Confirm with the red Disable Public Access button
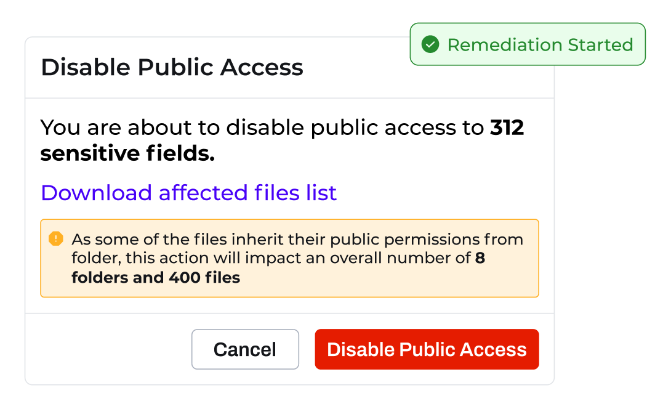Screen dimensions: 671x409 [427, 349]
